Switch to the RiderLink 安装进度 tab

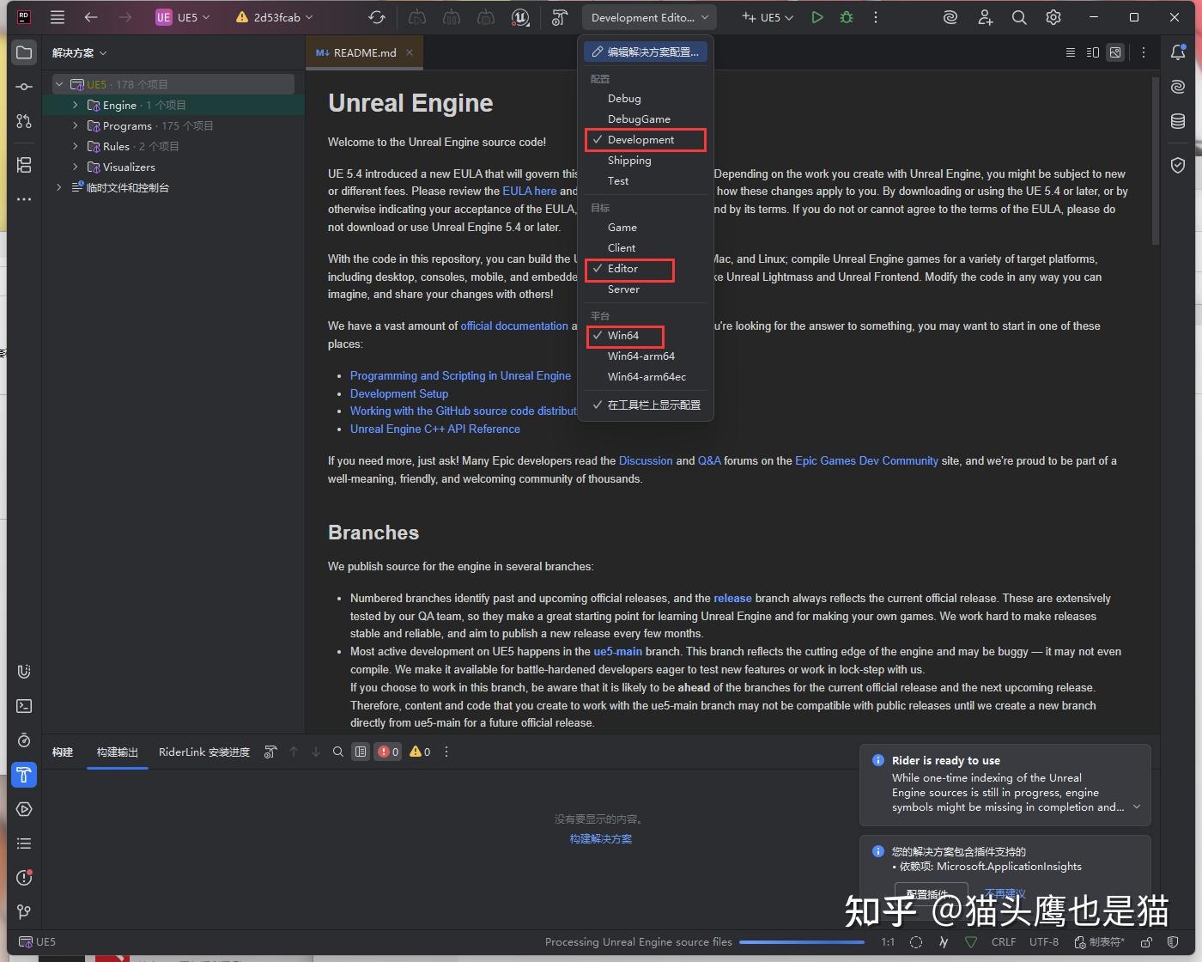(x=203, y=752)
